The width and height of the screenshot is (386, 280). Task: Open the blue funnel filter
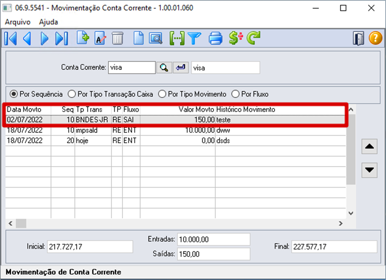pyautogui.click(x=194, y=38)
